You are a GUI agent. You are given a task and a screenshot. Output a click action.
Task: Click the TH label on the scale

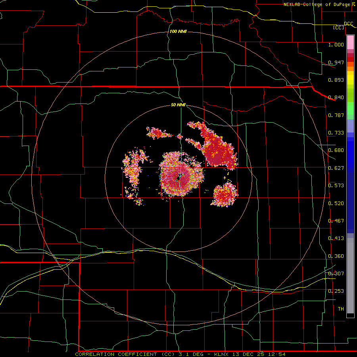coord(341,309)
